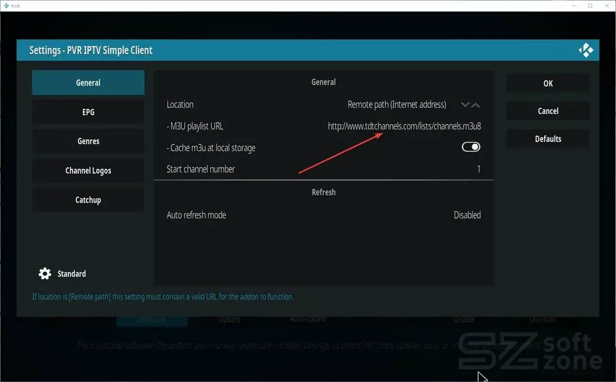
Task: Minimize the Kodi window
Action: pos(573,6)
